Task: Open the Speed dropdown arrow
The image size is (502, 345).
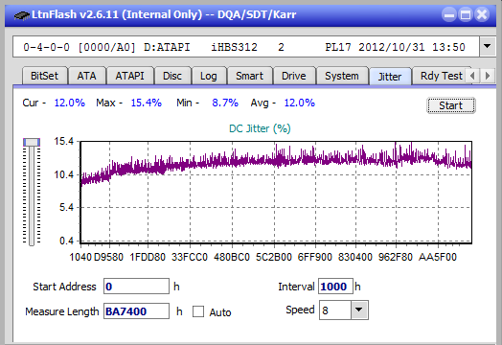Action: click(359, 310)
